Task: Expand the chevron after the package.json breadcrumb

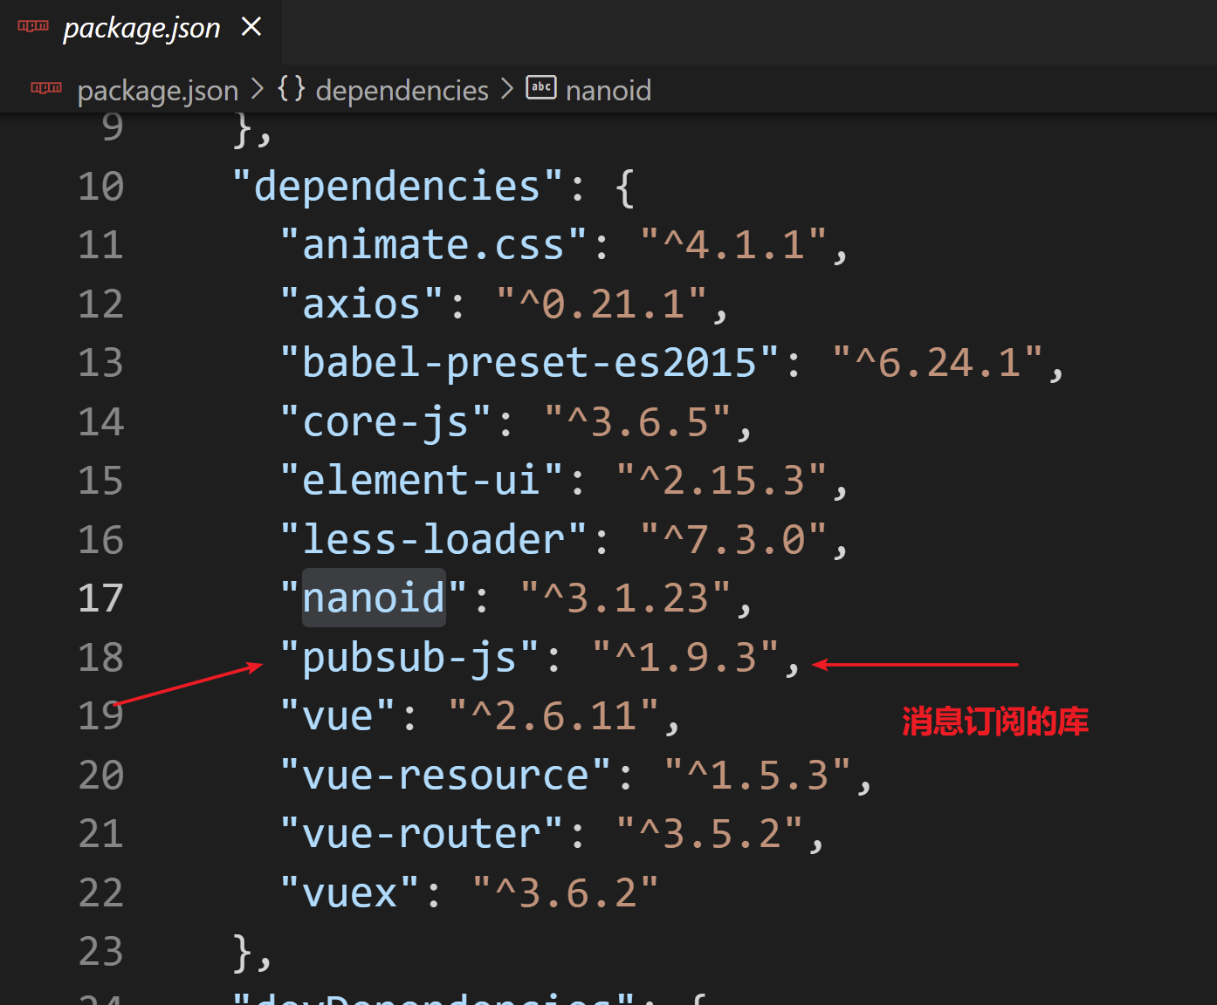Action: pyautogui.click(x=258, y=89)
